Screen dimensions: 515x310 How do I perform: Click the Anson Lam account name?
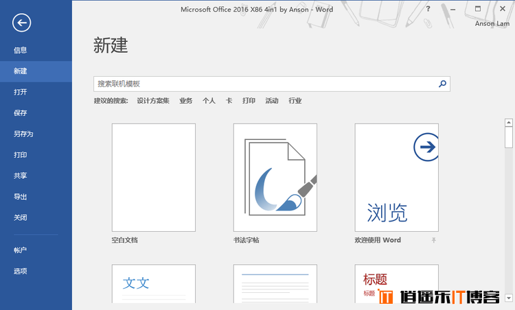coord(492,23)
